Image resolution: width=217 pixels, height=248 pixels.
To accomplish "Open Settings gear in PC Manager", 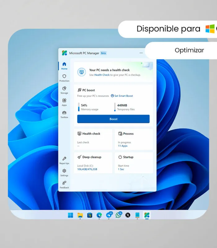I will coord(64,172).
